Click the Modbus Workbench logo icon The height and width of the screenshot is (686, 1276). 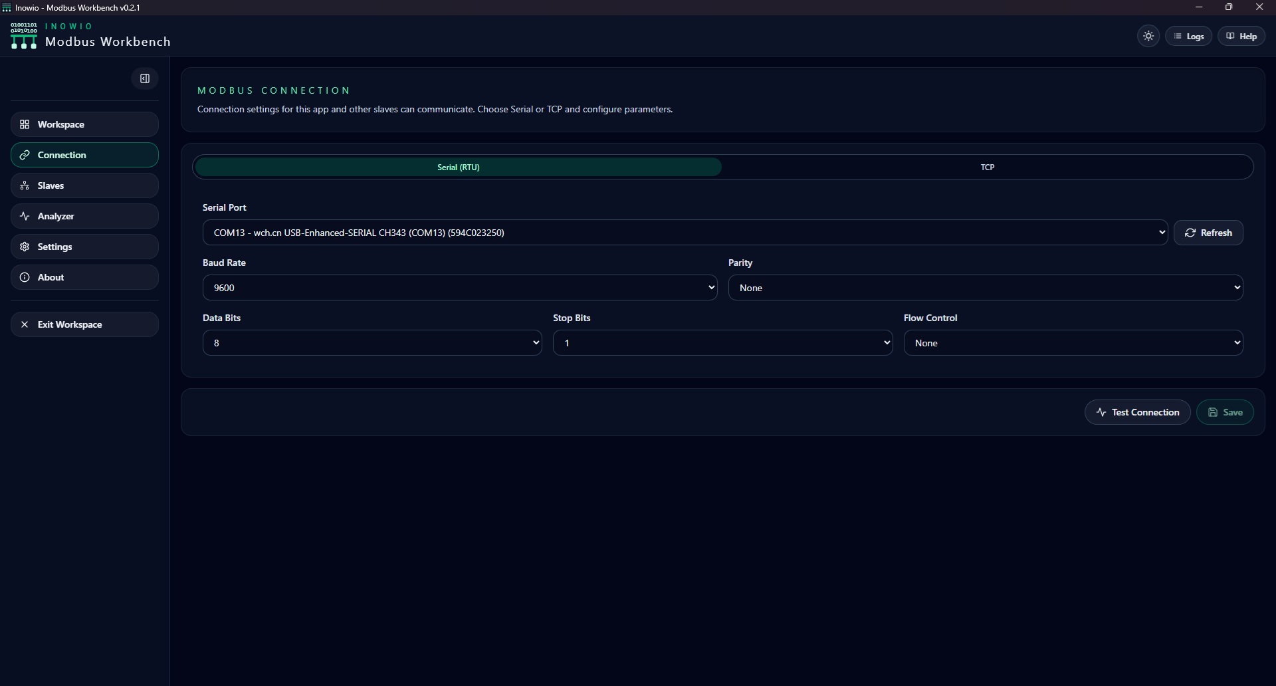point(24,36)
